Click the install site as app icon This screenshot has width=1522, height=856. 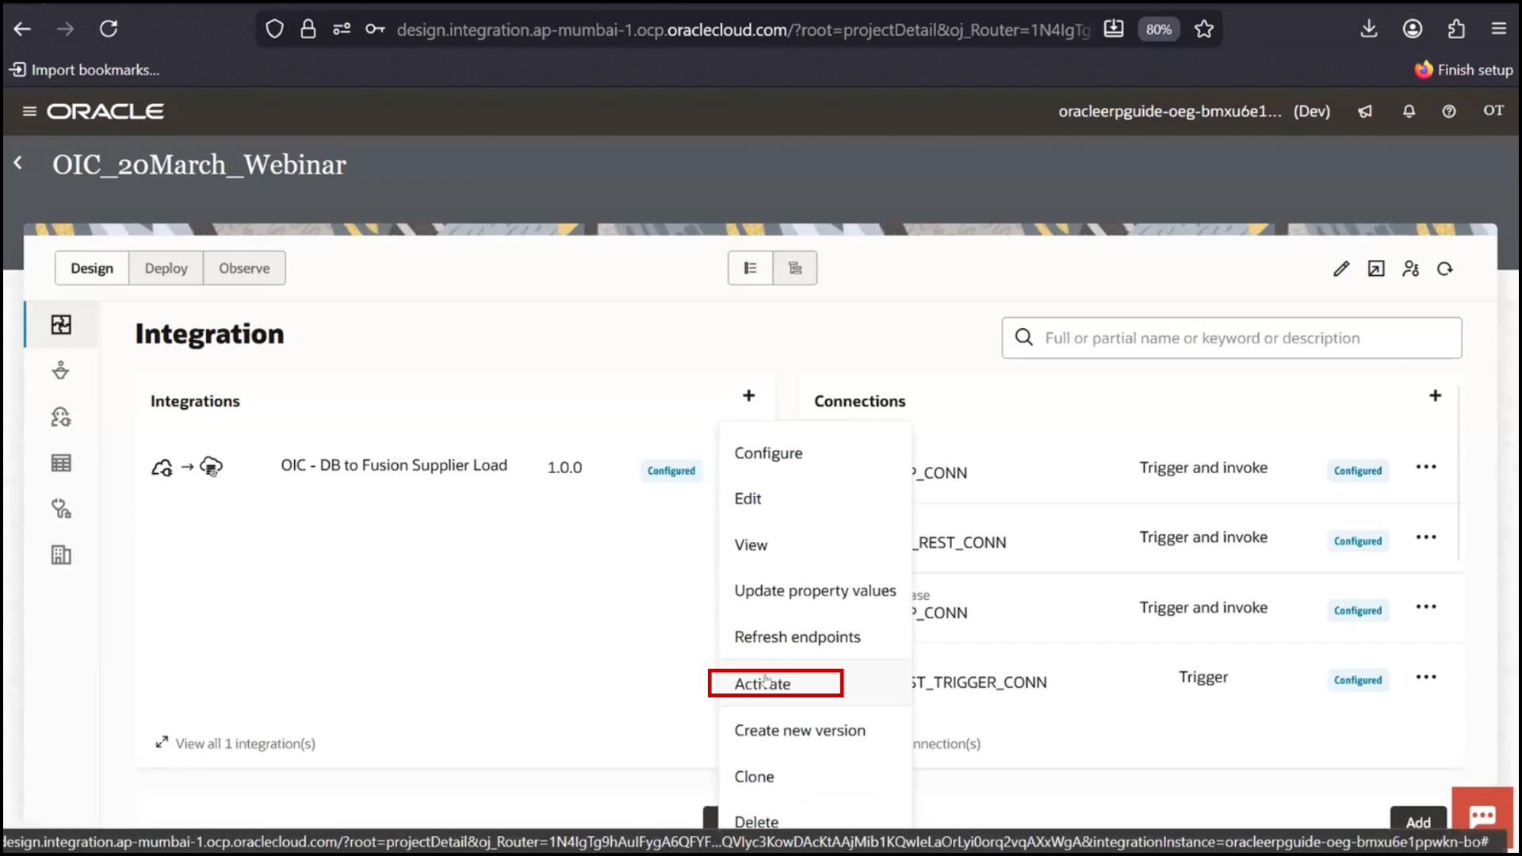[1113, 29]
